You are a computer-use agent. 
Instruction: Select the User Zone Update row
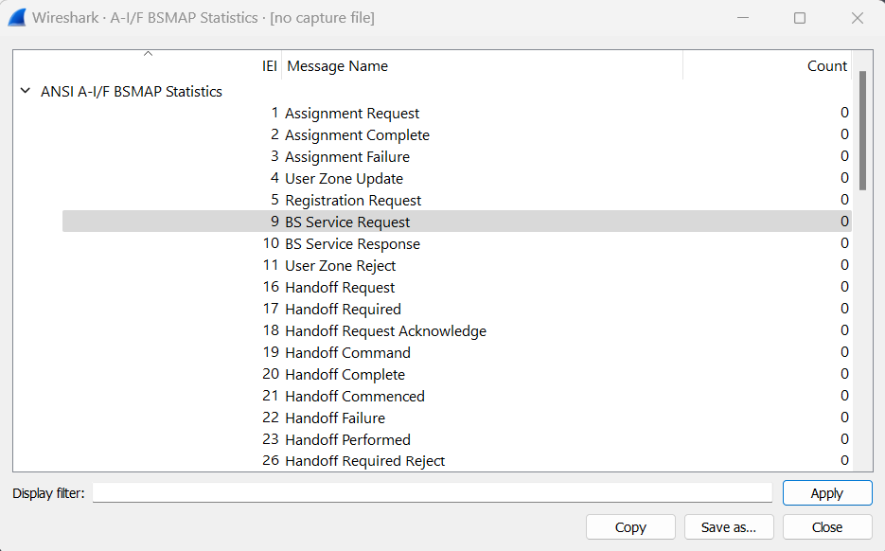[x=344, y=179]
